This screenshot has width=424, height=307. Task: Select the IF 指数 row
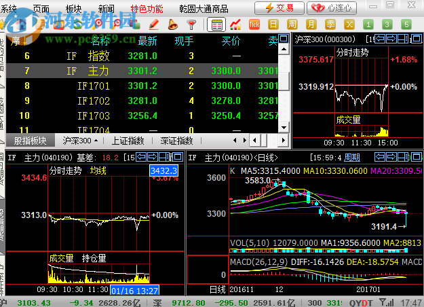point(142,56)
